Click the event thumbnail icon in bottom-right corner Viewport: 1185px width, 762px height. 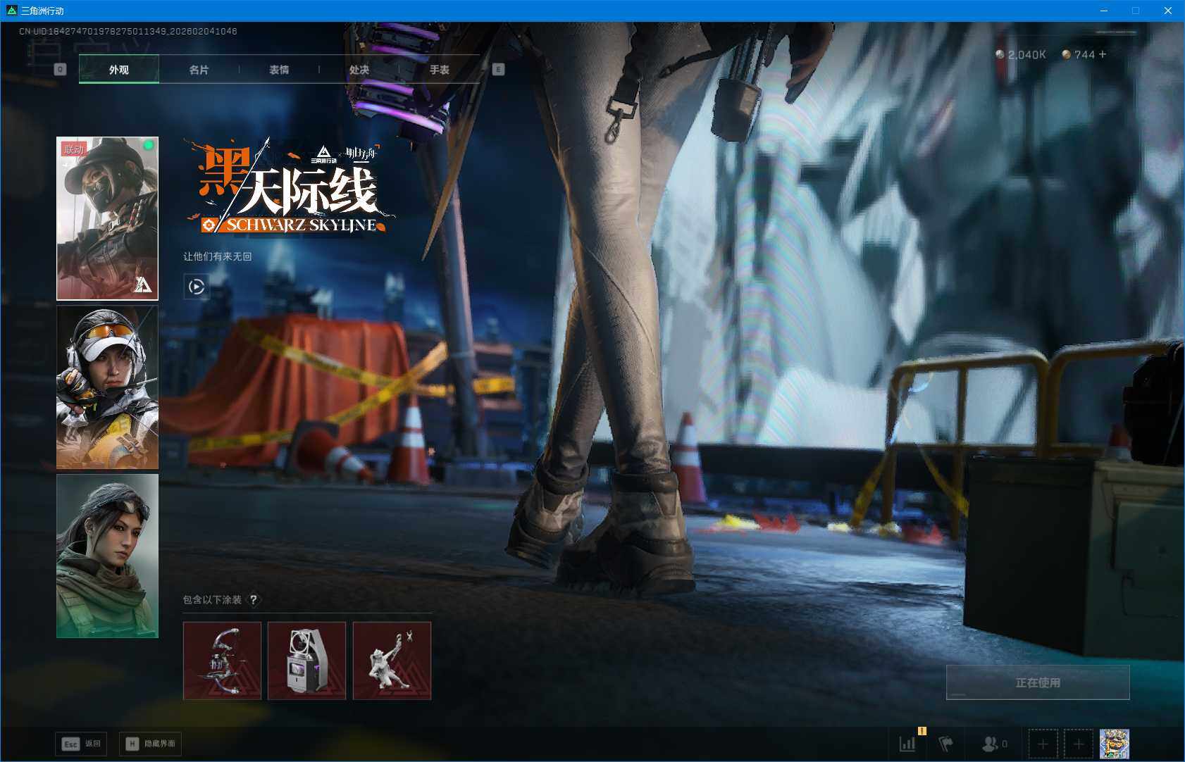tap(1112, 742)
